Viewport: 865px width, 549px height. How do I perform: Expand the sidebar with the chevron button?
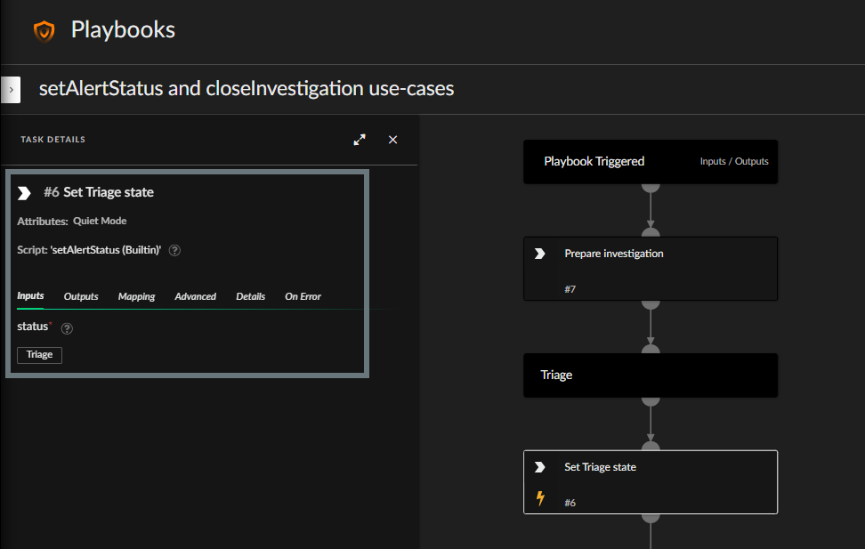[x=11, y=90]
